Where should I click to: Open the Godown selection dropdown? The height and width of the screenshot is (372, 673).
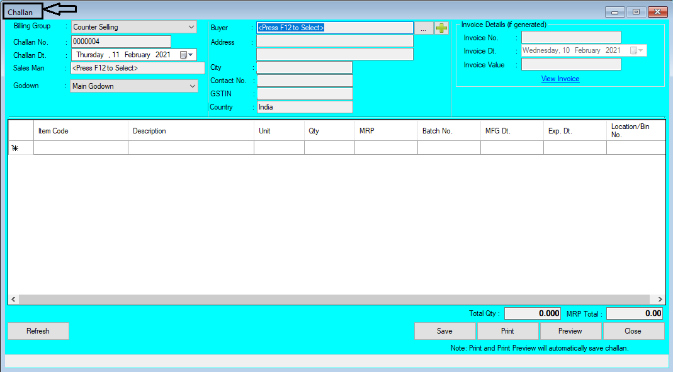191,86
